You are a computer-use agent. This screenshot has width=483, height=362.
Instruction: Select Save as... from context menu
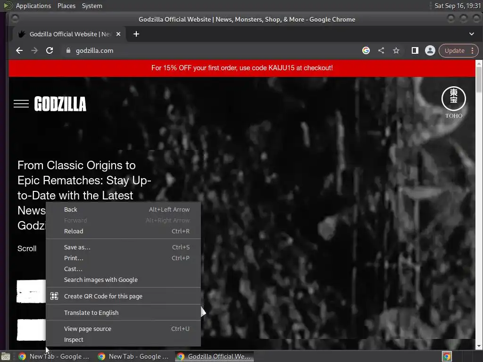(x=123, y=247)
